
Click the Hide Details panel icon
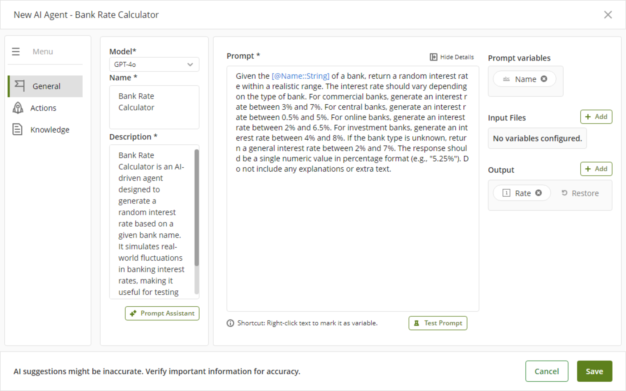(x=433, y=57)
